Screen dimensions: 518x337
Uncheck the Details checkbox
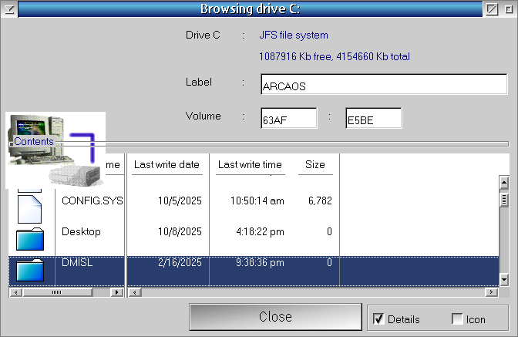pos(378,319)
